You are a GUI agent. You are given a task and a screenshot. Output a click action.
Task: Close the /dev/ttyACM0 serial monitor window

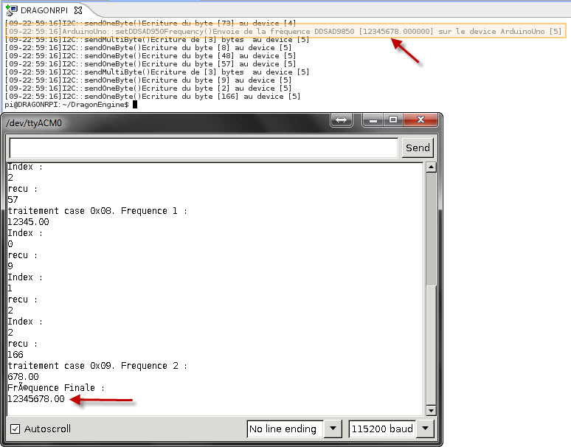coord(421,119)
